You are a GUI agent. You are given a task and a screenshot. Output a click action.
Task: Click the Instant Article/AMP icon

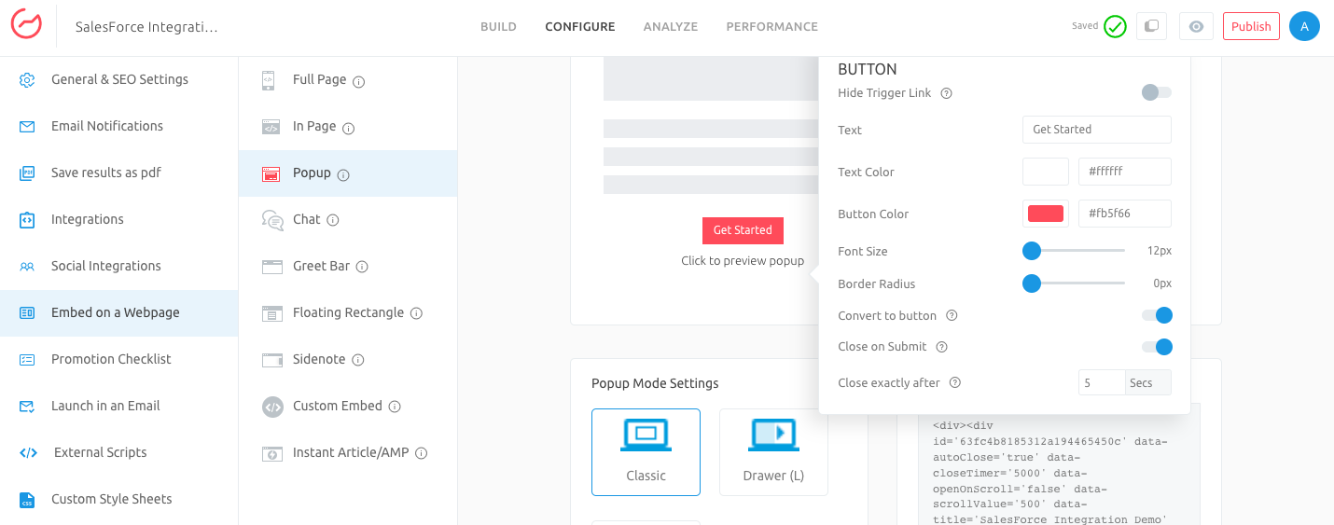pyautogui.click(x=271, y=453)
